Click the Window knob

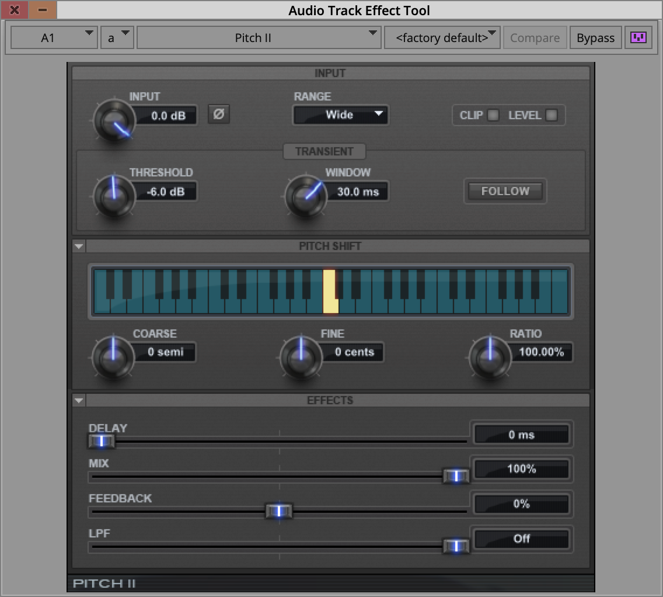point(306,196)
